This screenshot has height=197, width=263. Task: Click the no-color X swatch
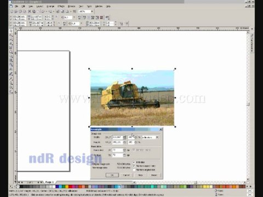tap(18, 187)
